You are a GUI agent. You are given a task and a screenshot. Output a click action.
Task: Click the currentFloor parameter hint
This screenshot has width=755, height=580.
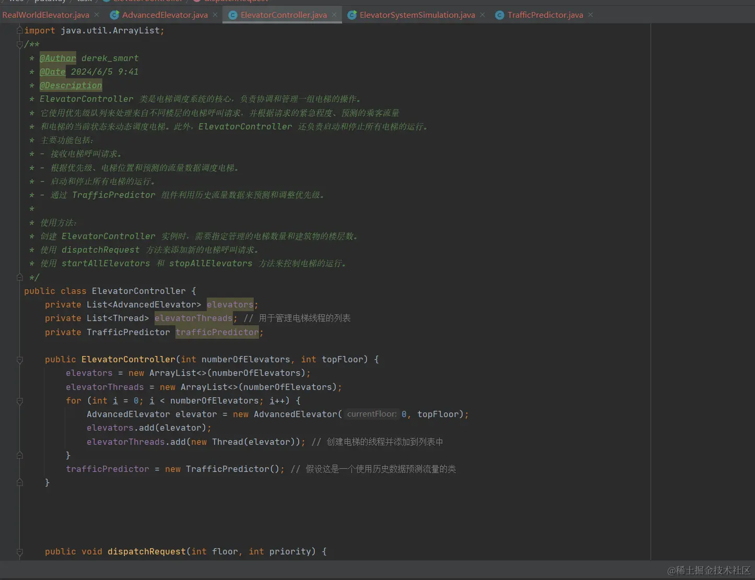tap(371, 414)
